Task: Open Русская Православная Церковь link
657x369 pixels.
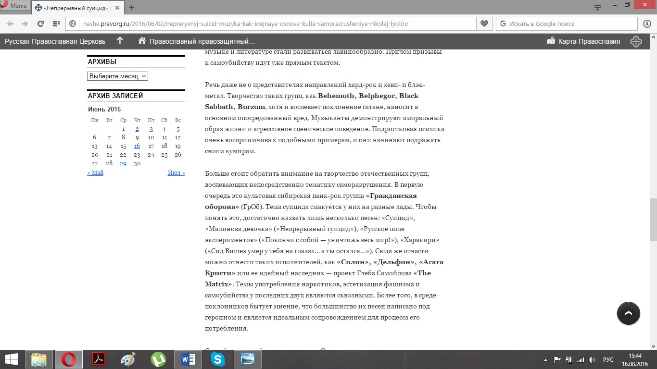Action: point(55,41)
